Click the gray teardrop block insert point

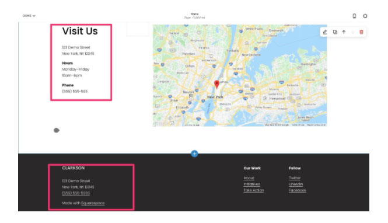pos(57,130)
